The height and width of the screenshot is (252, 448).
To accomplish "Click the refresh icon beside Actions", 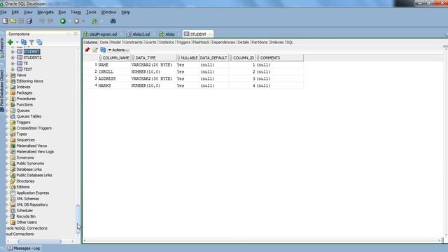I will pyautogui.click(x=103, y=50).
